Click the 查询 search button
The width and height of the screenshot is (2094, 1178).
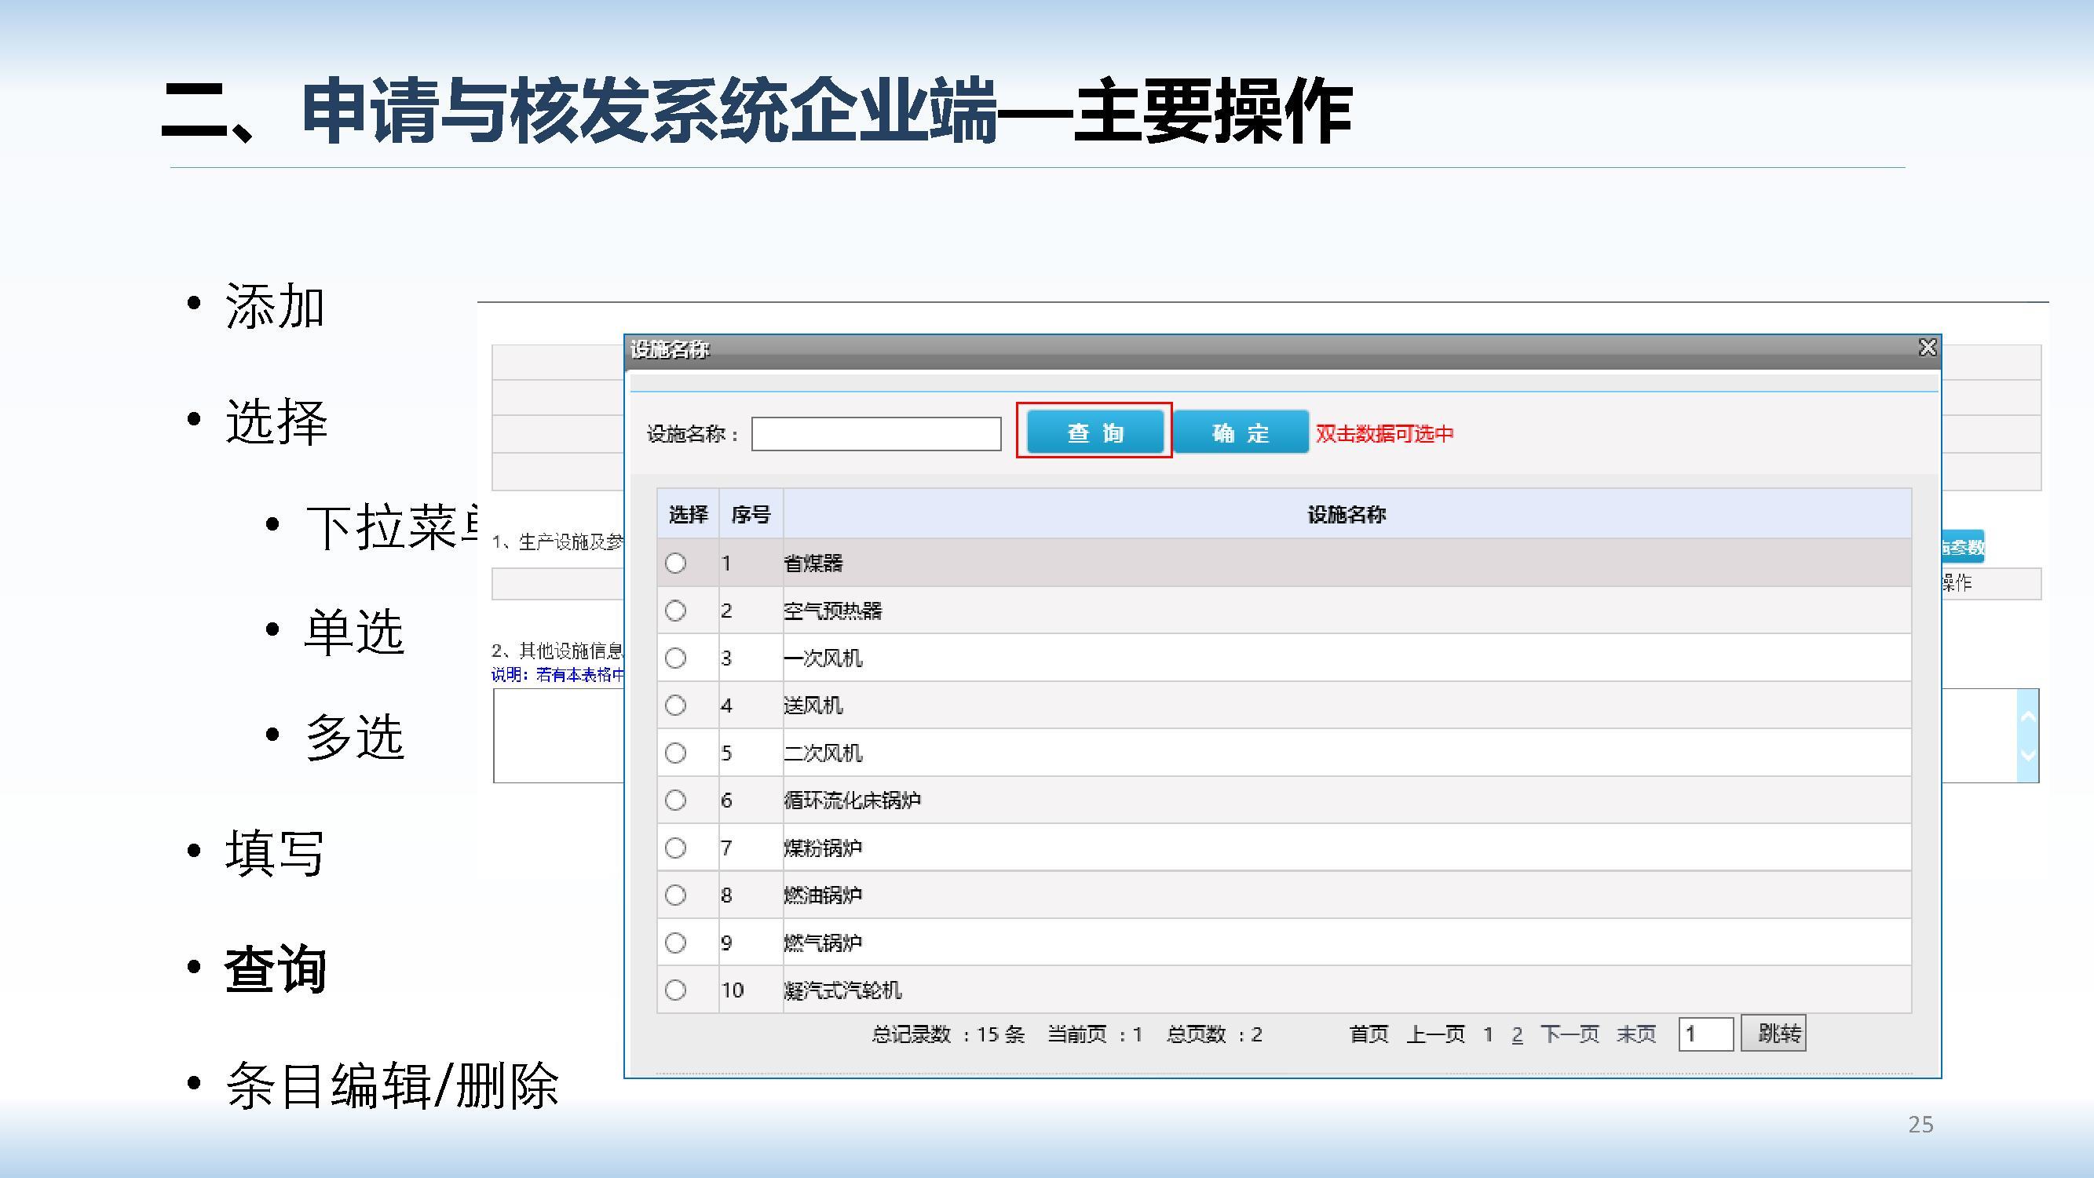point(1095,432)
